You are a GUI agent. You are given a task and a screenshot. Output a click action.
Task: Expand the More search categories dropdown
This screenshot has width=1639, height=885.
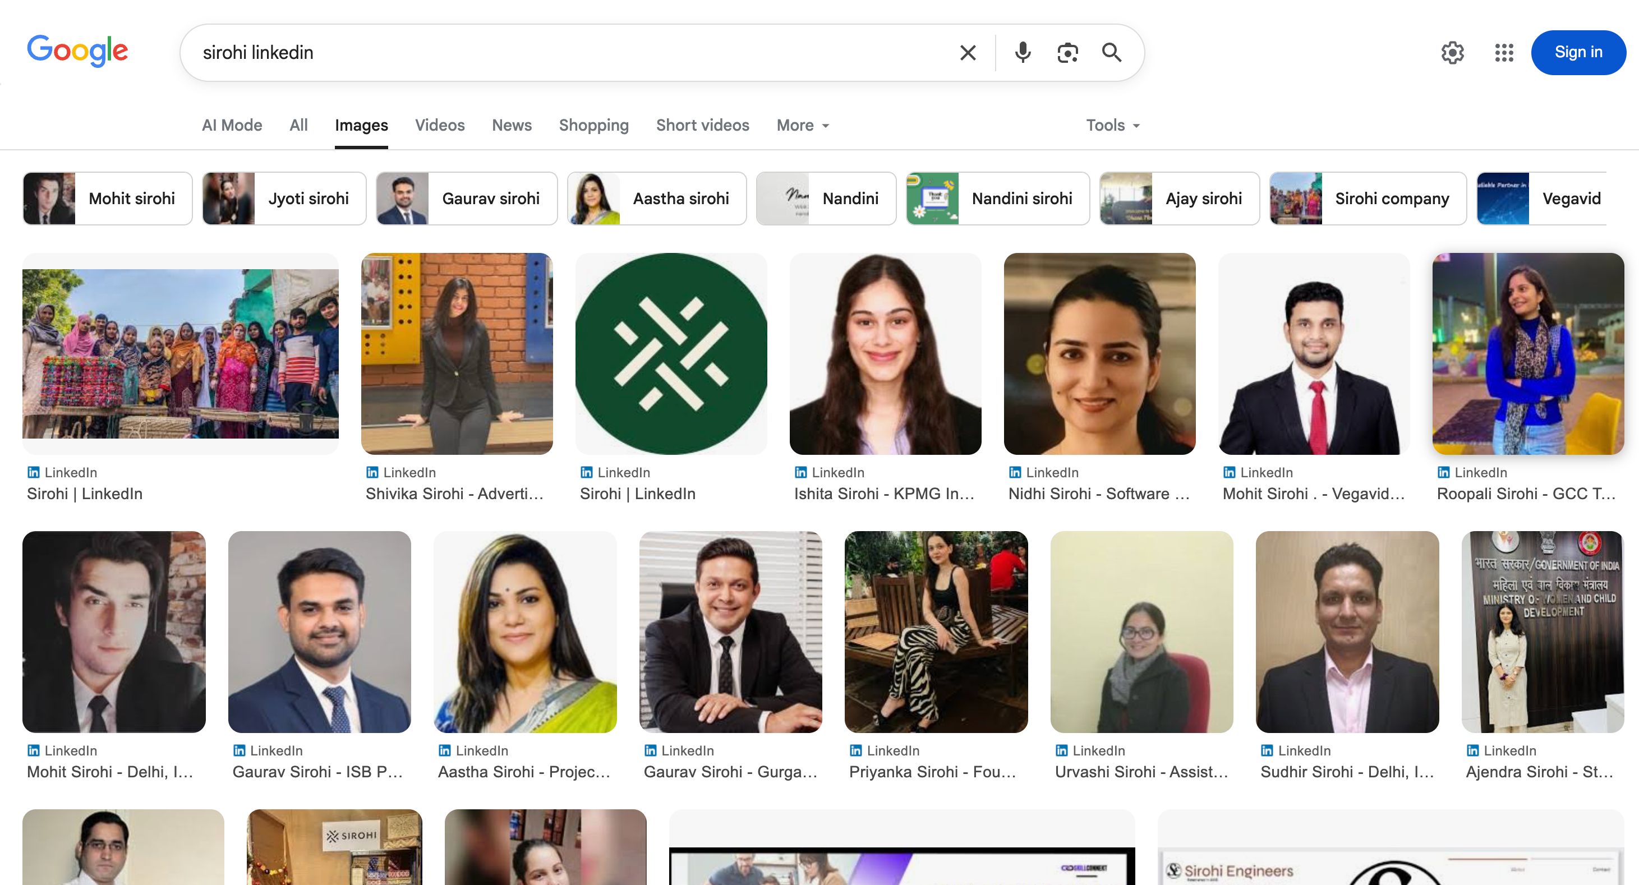coord(802,125)
